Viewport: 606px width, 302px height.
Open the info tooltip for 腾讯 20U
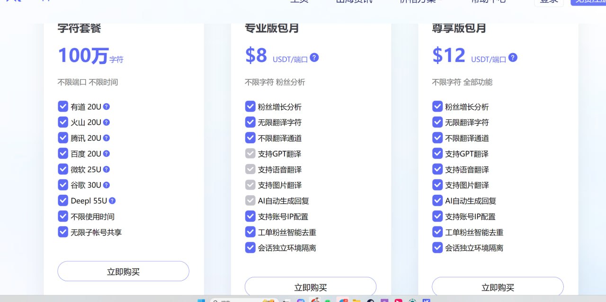(x=107, y=138)
